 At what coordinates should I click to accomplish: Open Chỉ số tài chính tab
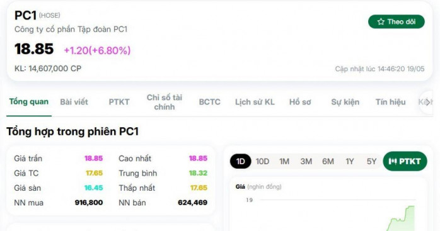point(164,102)
